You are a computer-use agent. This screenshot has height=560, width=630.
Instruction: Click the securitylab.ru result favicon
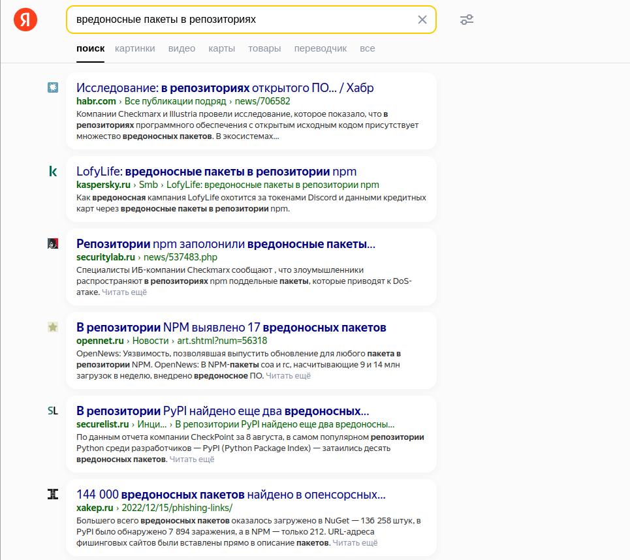click(x=53, y=243)
